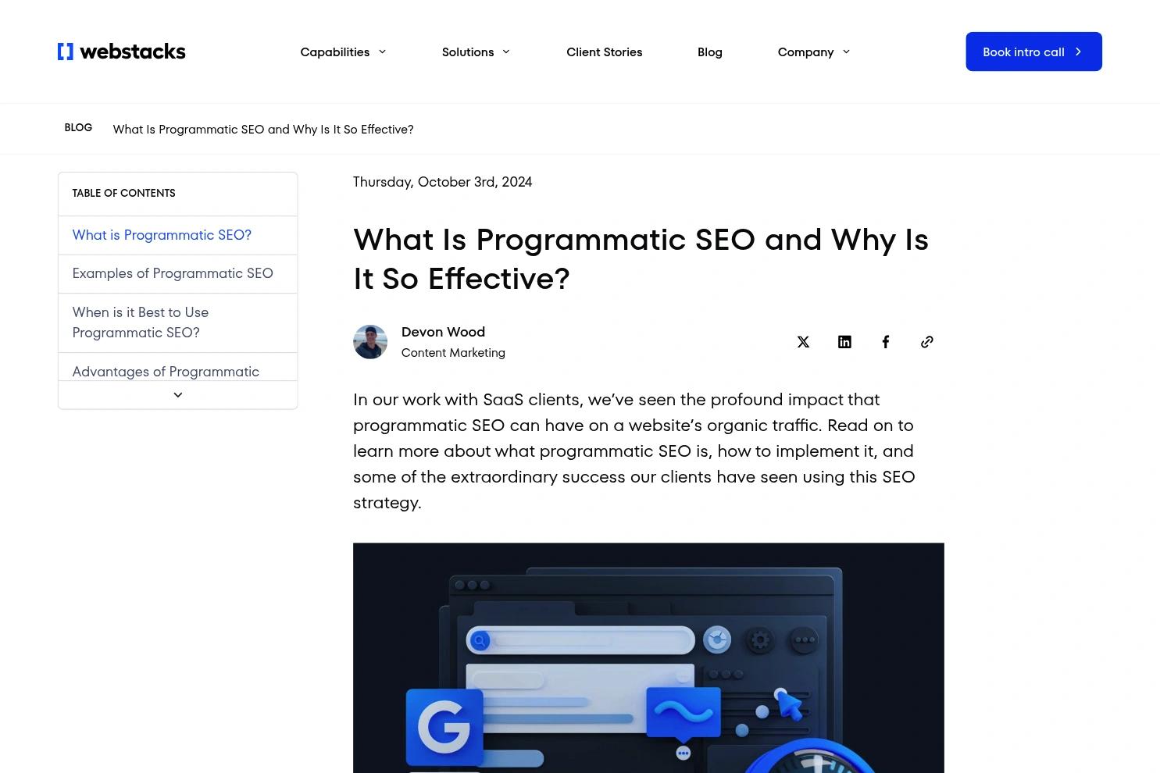1160x773 pixels.
Task: Click Devon Wood's author avatar
Action: [370, 342]
